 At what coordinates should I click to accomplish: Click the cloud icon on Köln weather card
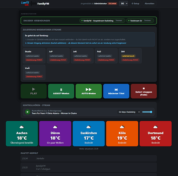point(122,127)
